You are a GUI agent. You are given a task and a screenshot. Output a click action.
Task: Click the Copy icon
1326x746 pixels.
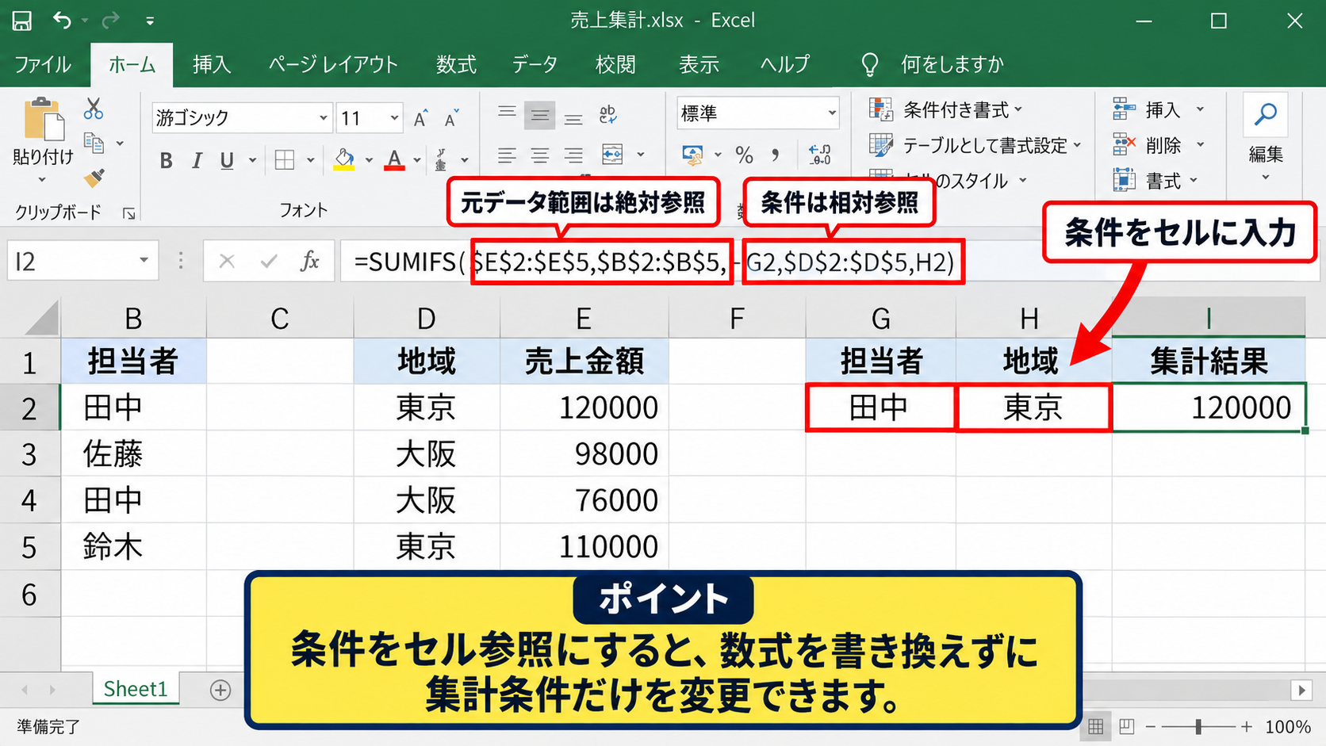coord(94,143)
